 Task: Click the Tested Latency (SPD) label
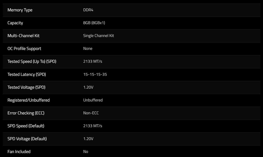tap(27, 74)
